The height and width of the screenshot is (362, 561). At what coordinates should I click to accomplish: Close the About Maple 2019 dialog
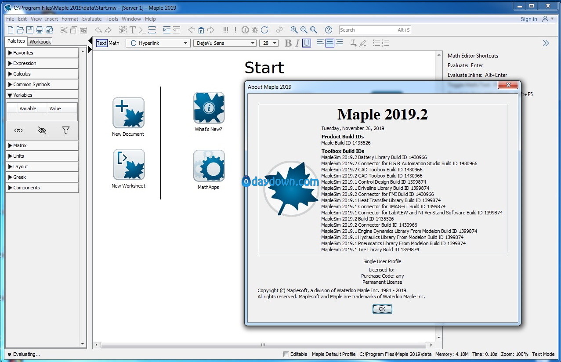tap(508, 85)
